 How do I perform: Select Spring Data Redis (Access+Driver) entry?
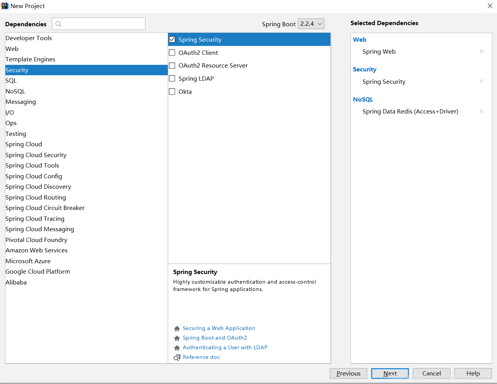(410, 111)
